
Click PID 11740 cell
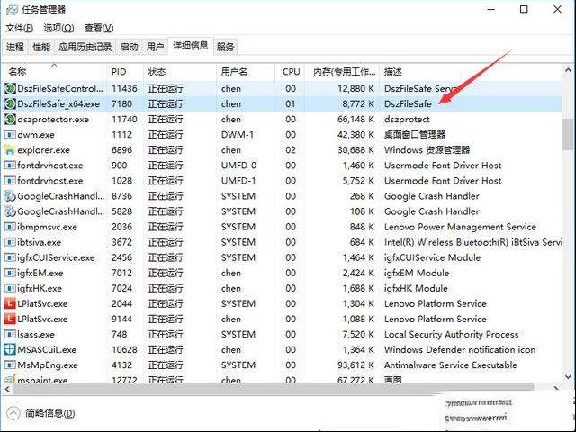coord(124,120)
